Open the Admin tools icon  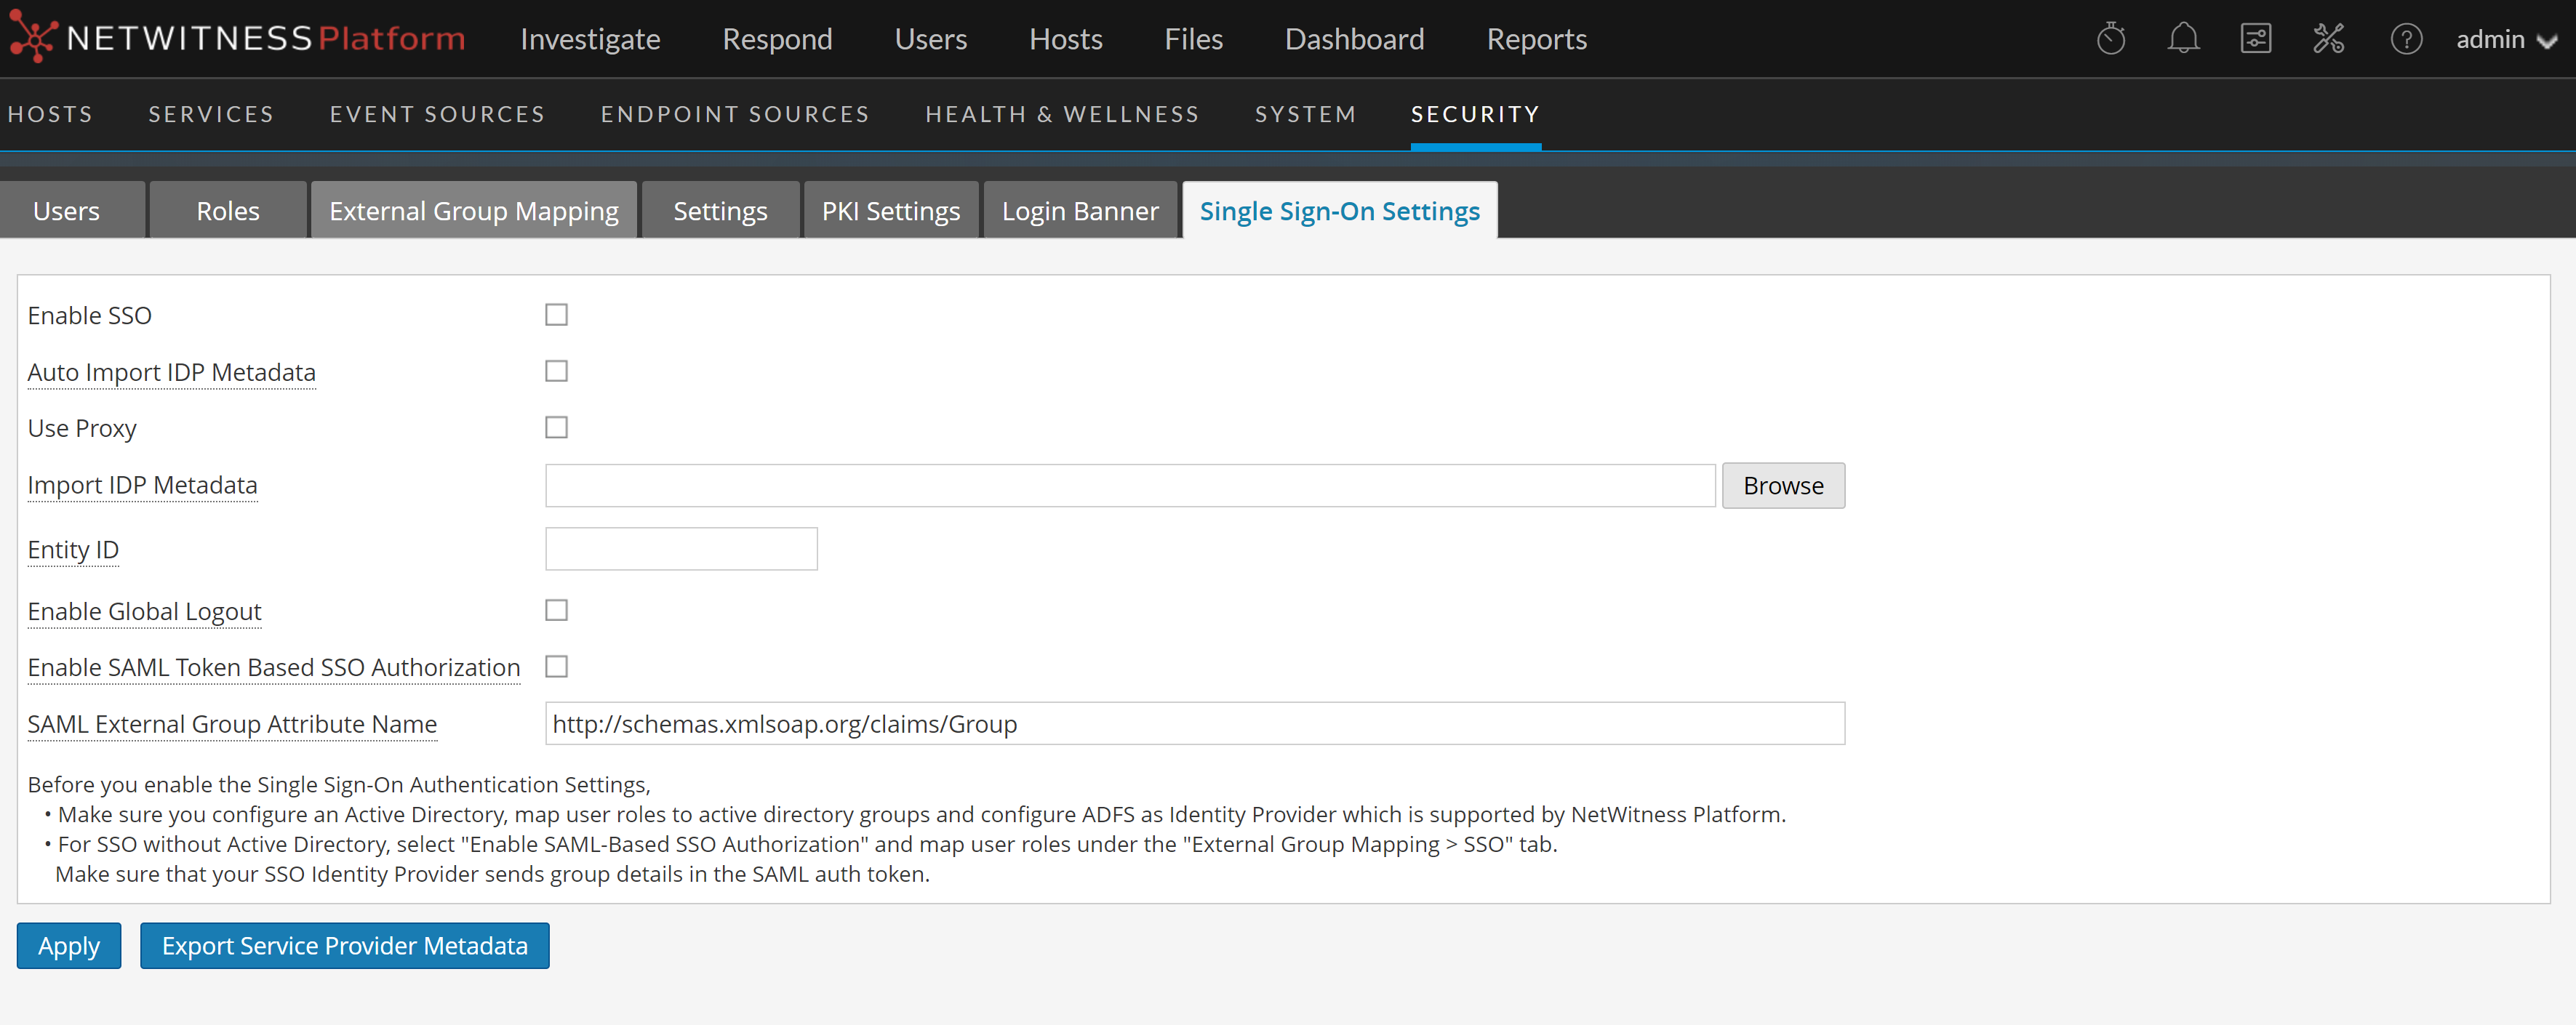(2328, 39)
